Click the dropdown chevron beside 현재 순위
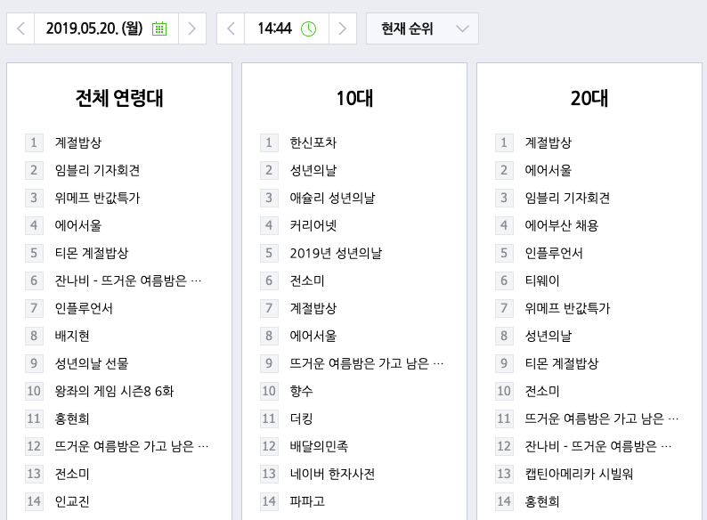The height and width of the screenshot is (520, 707). coord(462,28)
